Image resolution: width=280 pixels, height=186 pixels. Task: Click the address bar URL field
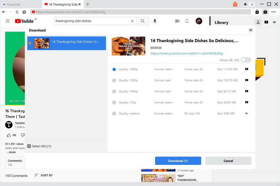pyautogui.click(x=141, y=12)
